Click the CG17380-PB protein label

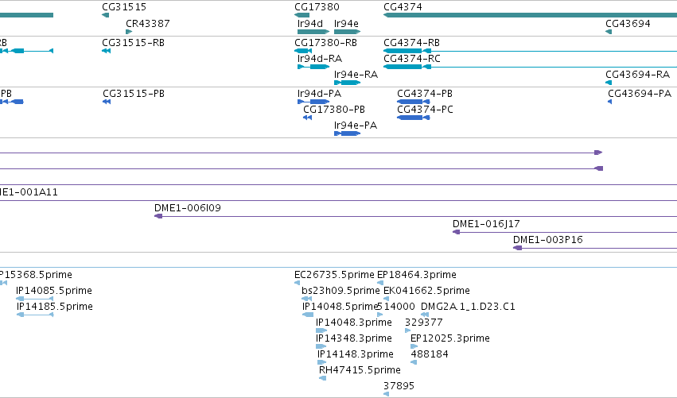click(x=334, y=110)
